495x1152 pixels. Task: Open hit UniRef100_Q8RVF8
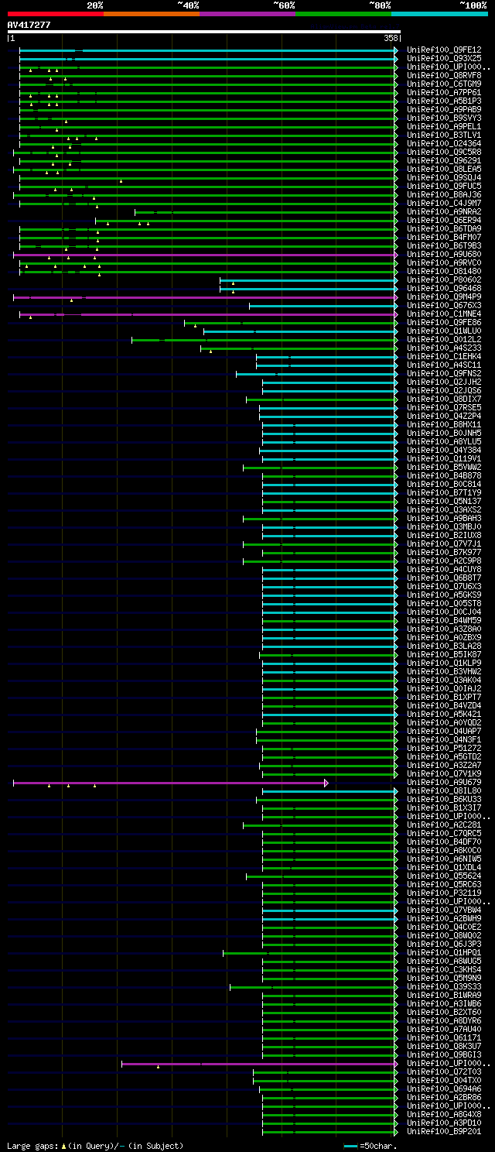[444, 75]
